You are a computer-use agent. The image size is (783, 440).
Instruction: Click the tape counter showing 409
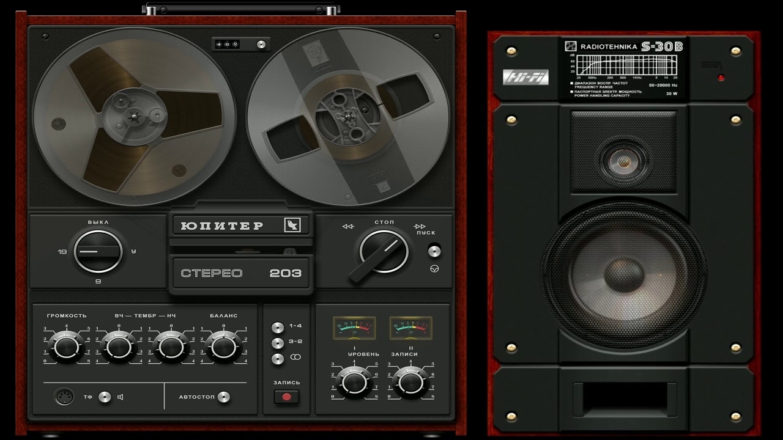226,44
